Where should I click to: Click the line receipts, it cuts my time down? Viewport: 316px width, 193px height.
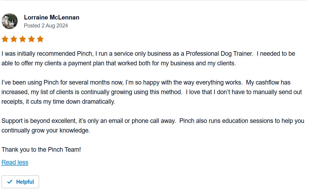point(58,102)
